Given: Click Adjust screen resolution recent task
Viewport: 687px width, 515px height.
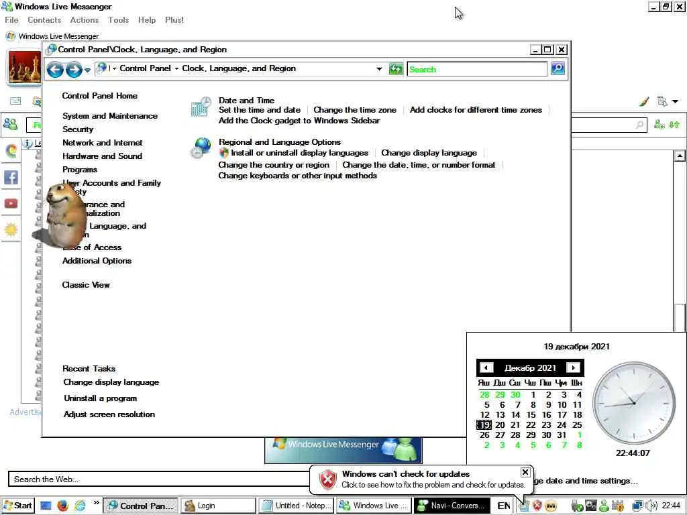Looking at the screenshot, I should 109,414.
